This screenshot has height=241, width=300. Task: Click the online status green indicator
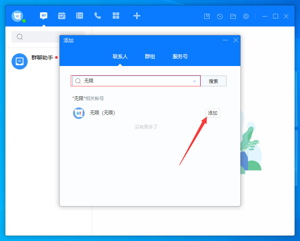point(24,21)
